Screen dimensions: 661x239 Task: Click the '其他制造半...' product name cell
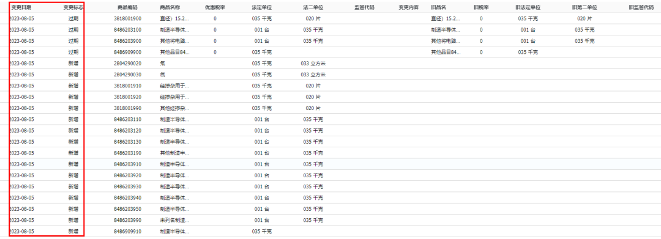click(174, 153)
